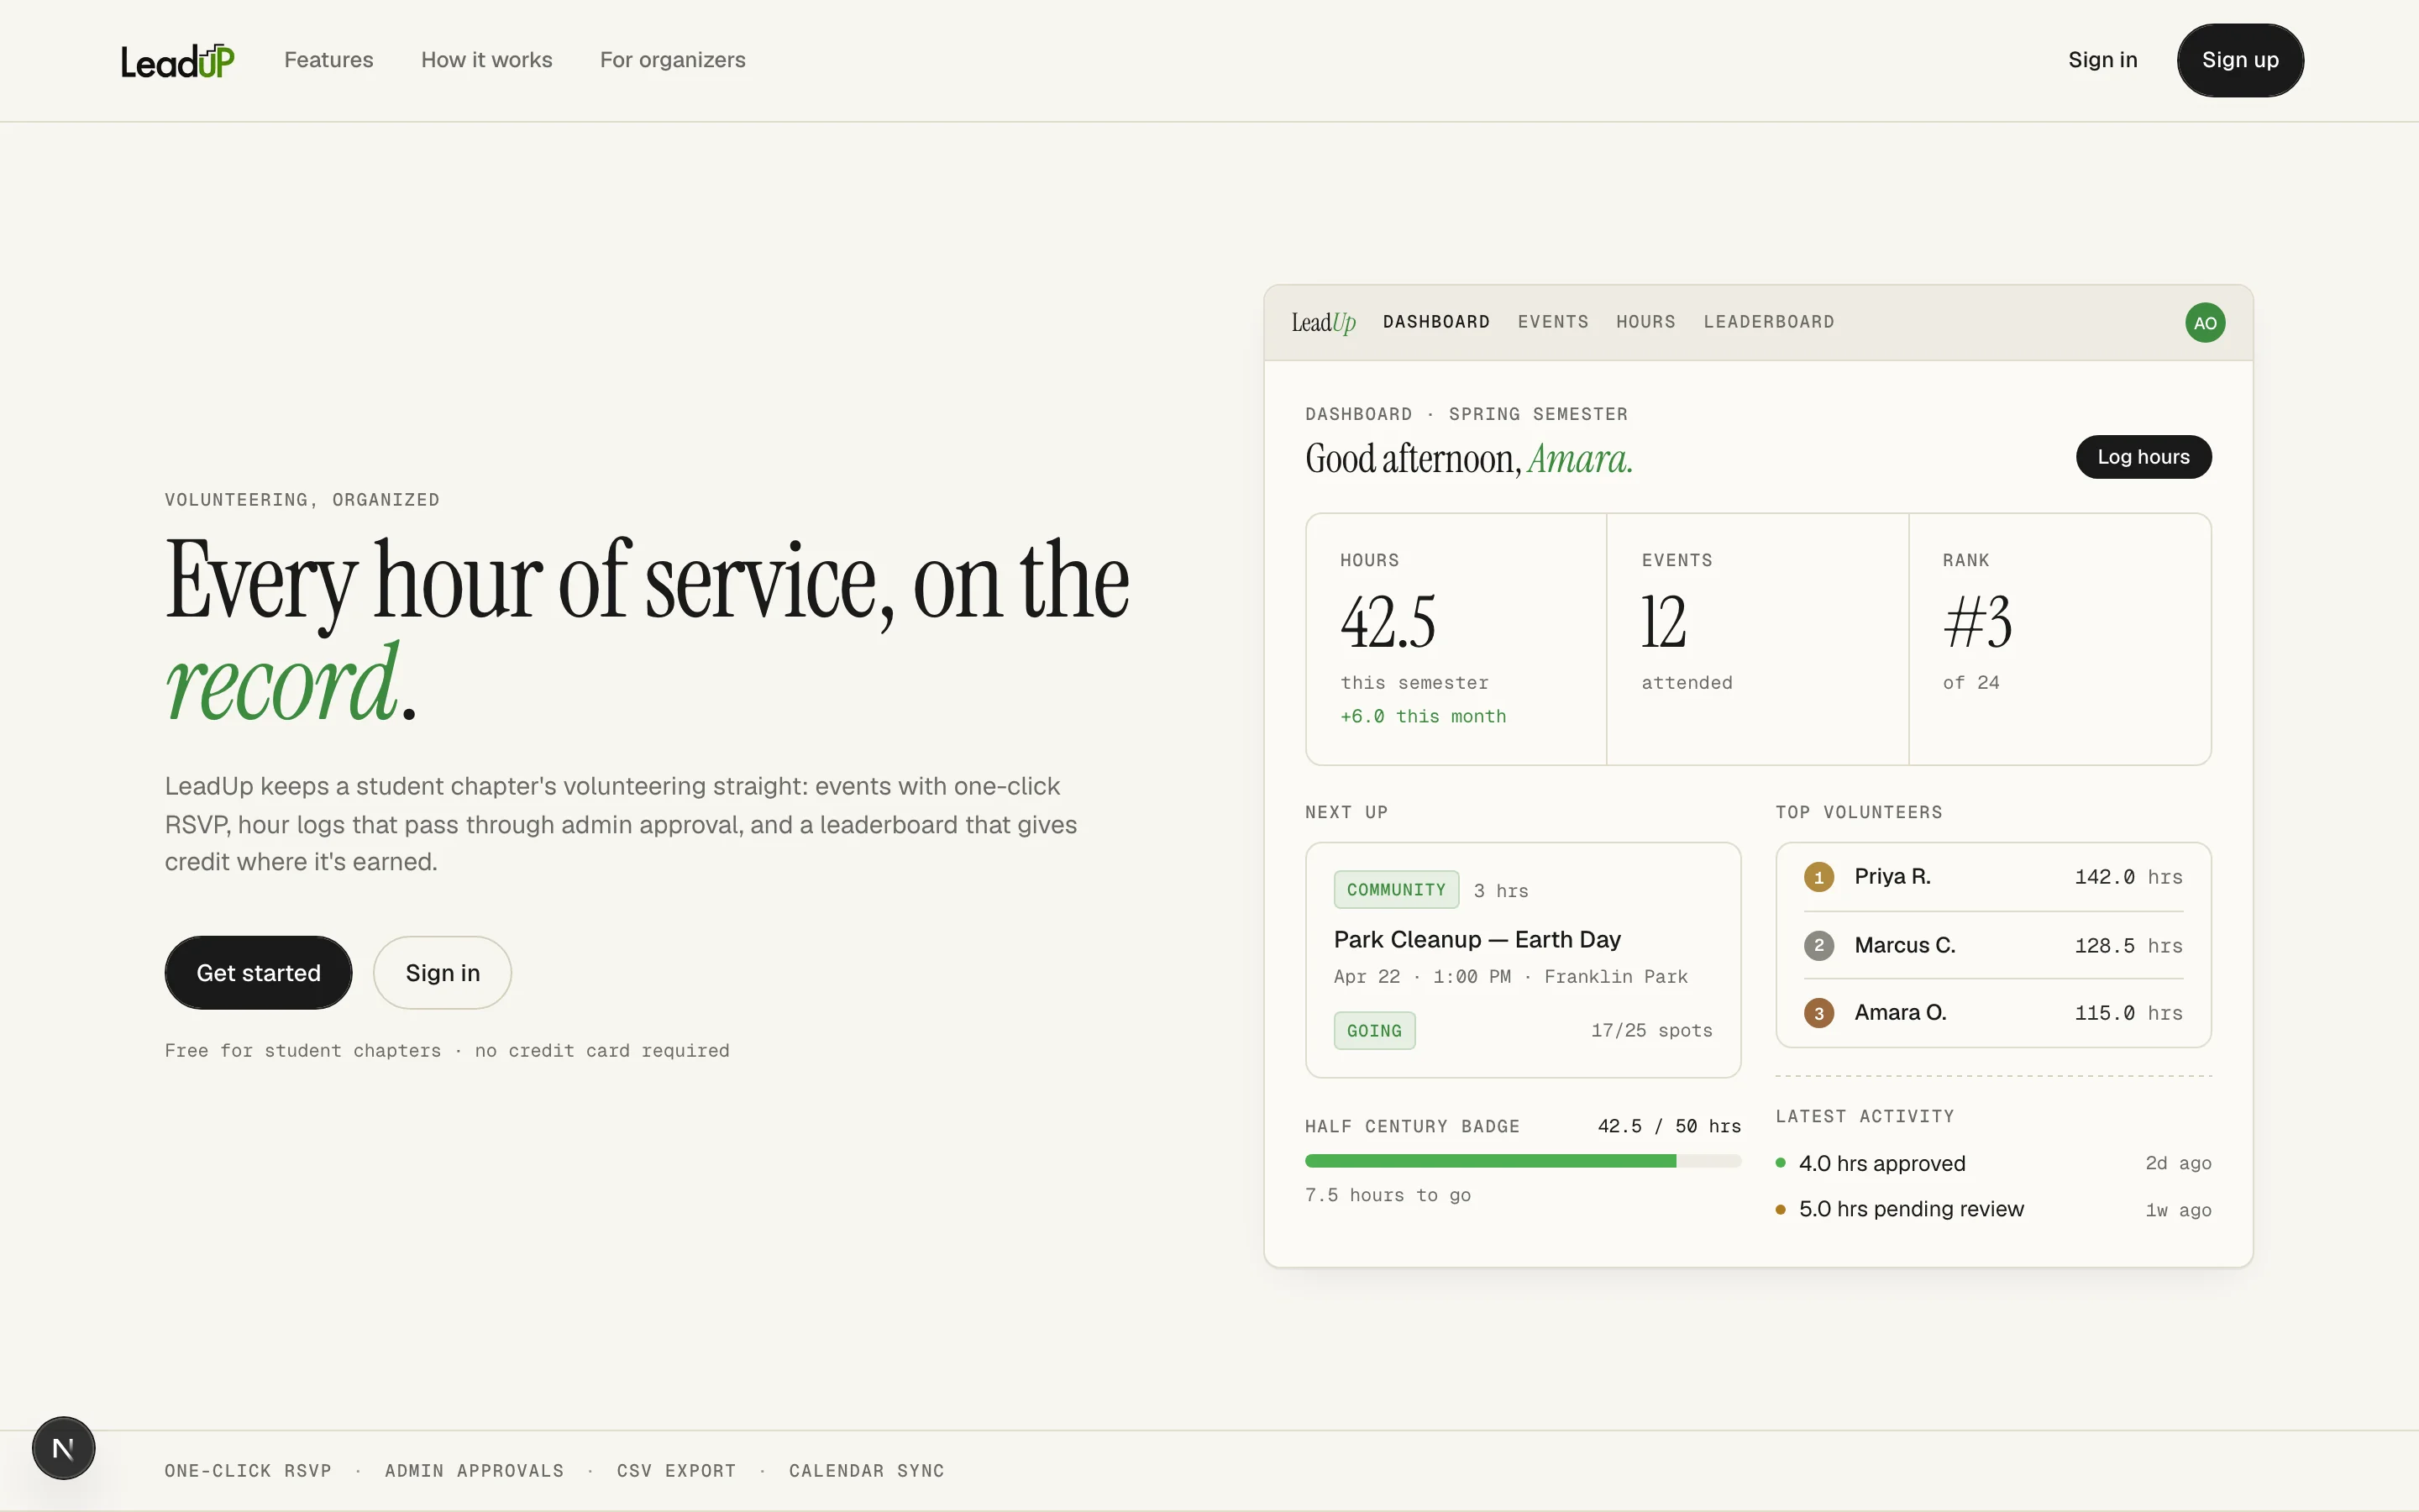Open the For organizers page
The width and height of the screenshot is (2419, 1512).
(673, 60)
